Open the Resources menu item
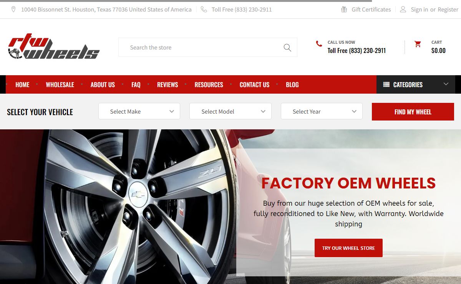 click(209, 85)
